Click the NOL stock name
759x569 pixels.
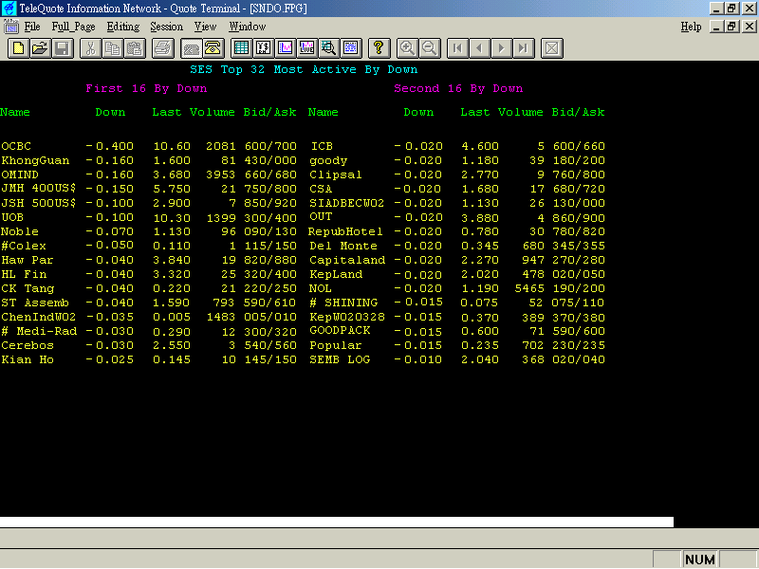tap(321, 288)
